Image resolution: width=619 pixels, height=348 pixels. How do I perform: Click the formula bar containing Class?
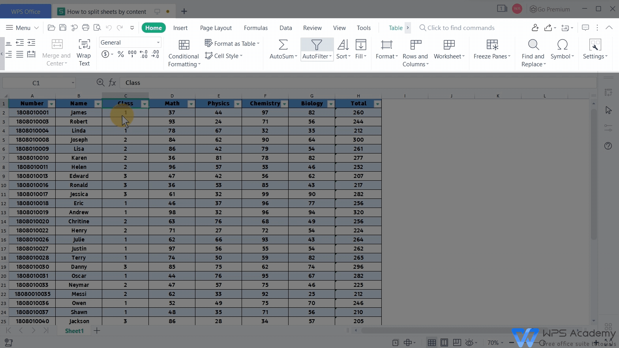tap(357, 82)
